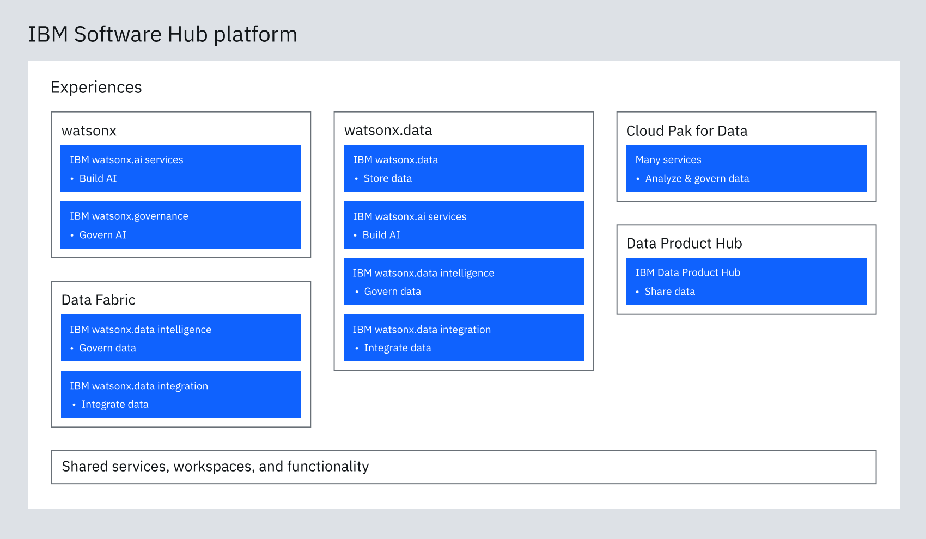Click the Data Product Hub group heading
Image resolution: width=926 pixels, height=539 pixels.
tap(684, 243)
